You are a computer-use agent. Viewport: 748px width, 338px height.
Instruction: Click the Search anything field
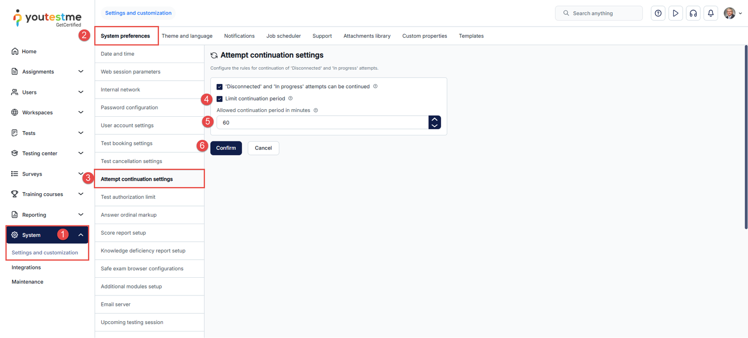click(599, 13)
